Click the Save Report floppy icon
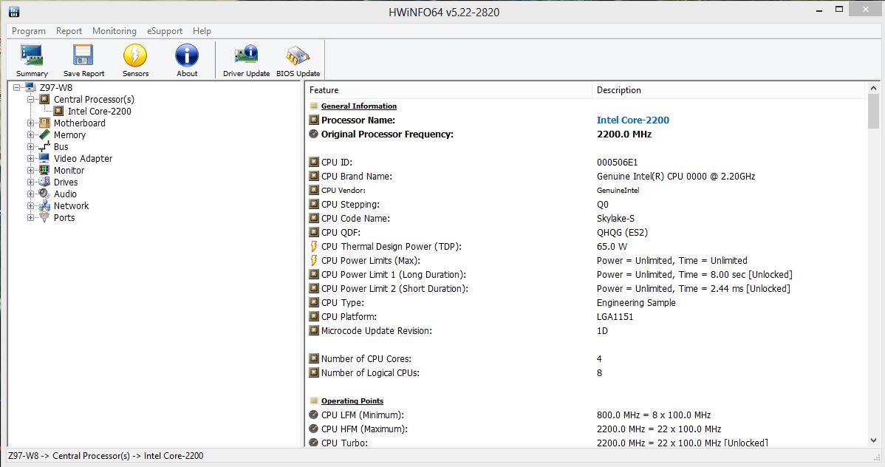 coord(83,56)
